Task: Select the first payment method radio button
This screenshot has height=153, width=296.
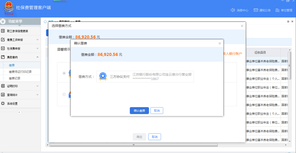Action: coord(64,73)
